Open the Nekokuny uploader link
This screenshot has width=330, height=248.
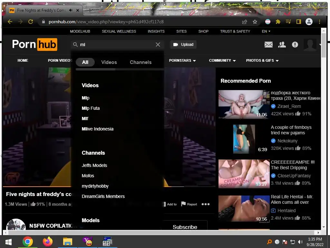(x=287, y=141)
